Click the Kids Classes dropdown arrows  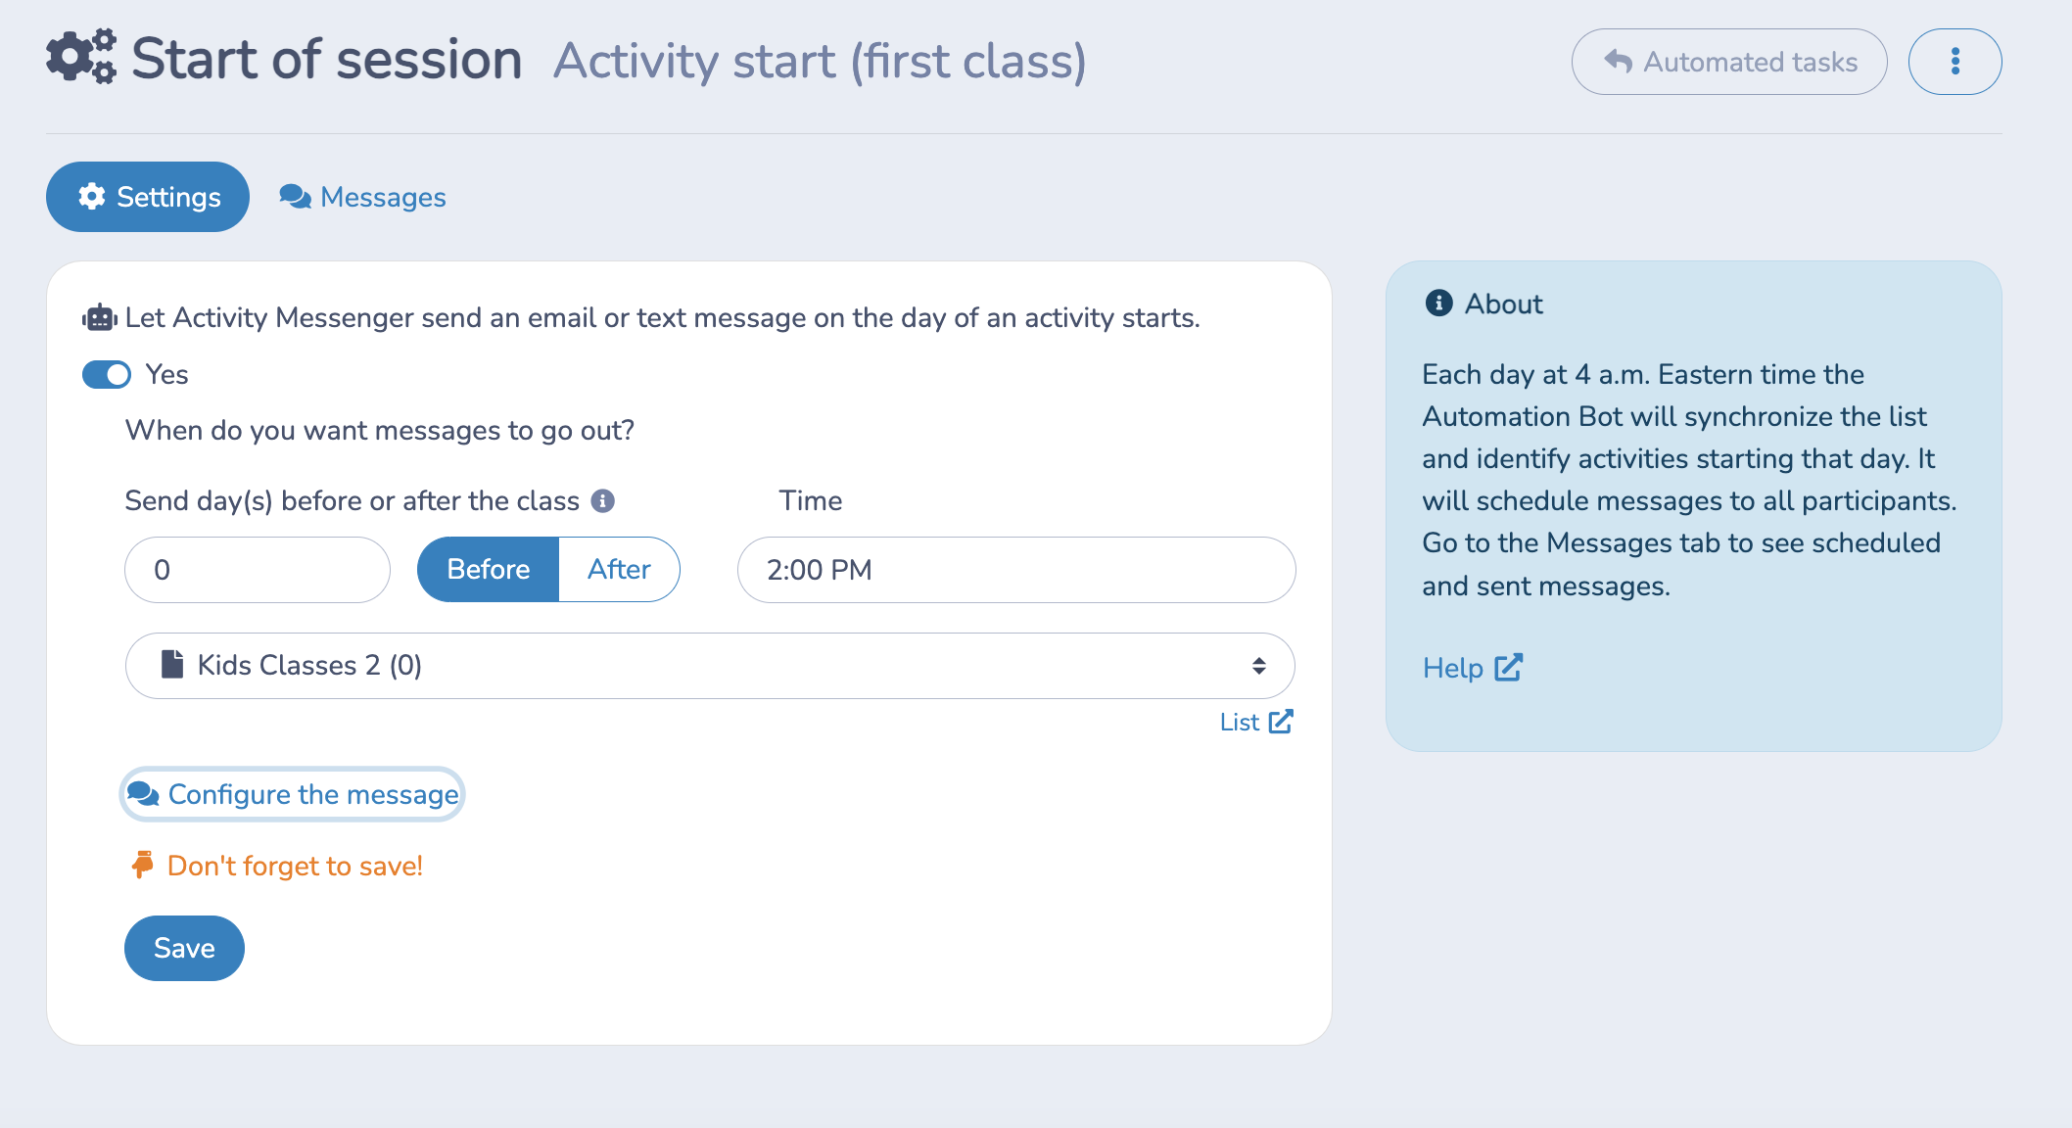tap(1259, 666)
